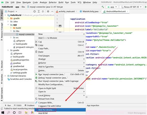Expand External Libraries node
147x115 pixels.
[x=5, y=76]
